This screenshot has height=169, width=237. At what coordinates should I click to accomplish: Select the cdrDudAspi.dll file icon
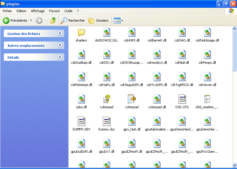[x=81, y=55]
